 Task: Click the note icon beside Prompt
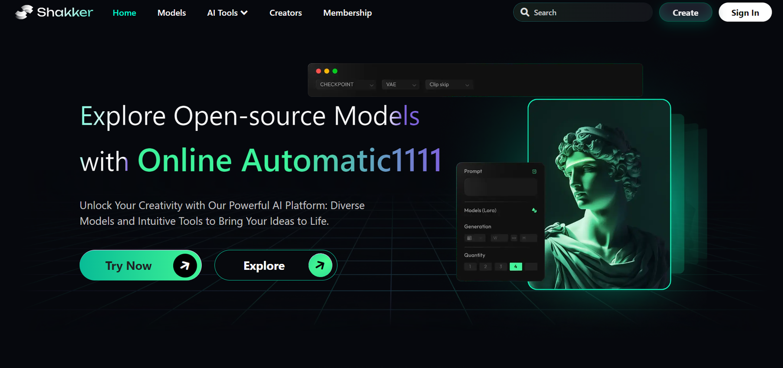(534, 172)
